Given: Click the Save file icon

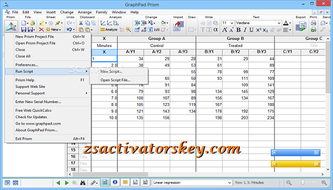Looking at the screenshot, I should click(x=24, y=29).
